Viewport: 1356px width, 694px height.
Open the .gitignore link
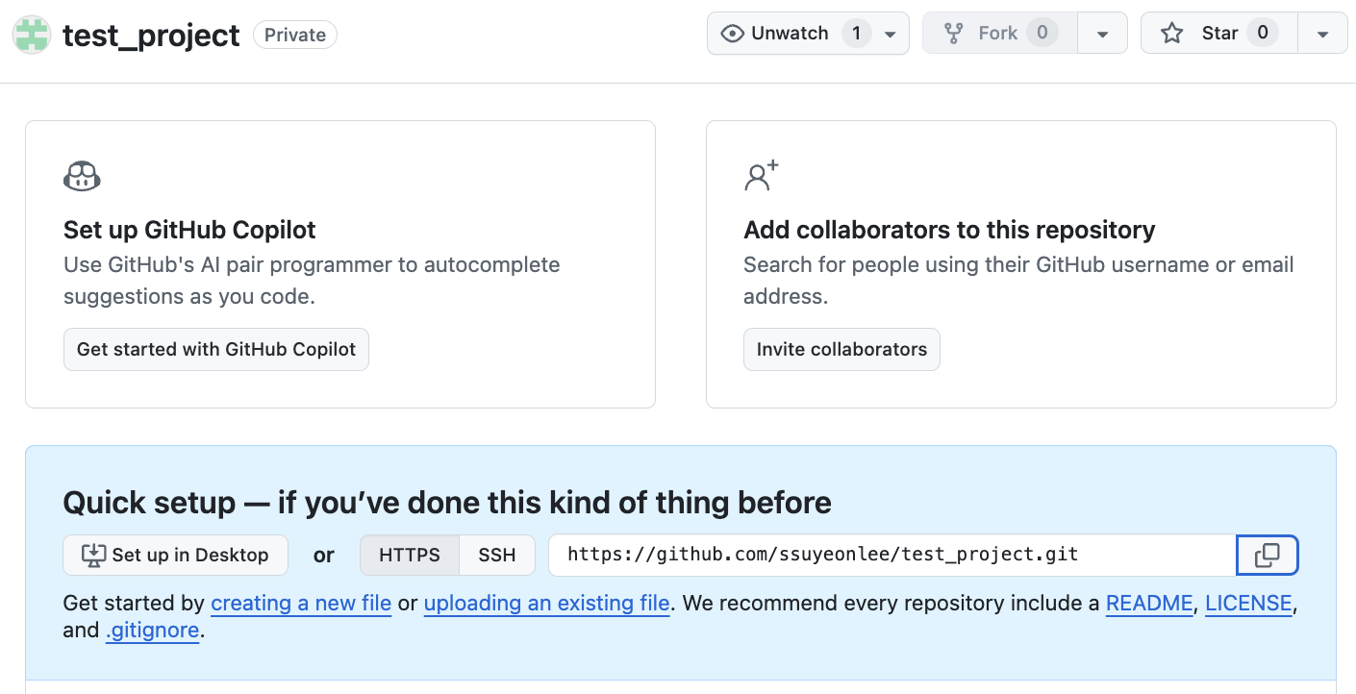coord(152,631)
